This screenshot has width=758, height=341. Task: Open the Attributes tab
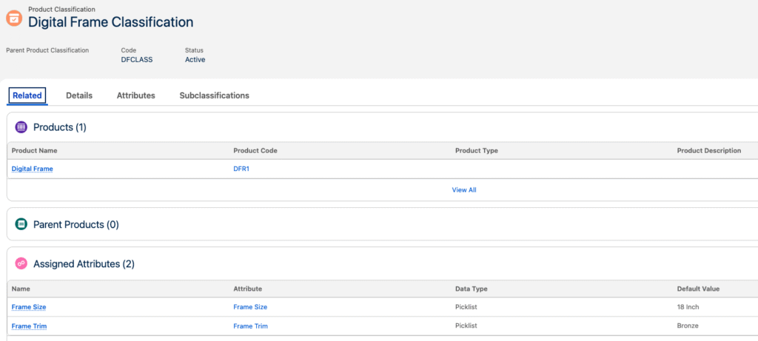coord(135,95)
